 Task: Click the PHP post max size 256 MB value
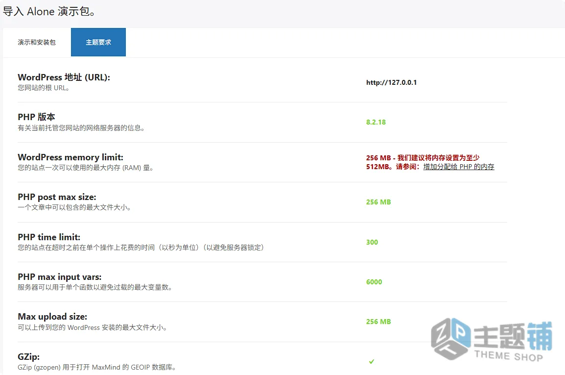click(x=378, y=202)
